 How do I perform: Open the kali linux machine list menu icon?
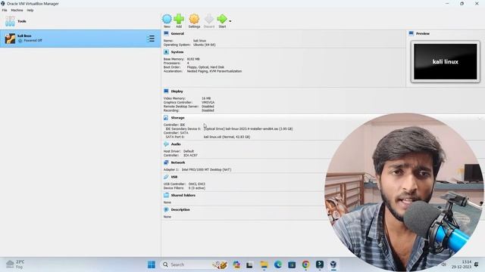point(151,39)
